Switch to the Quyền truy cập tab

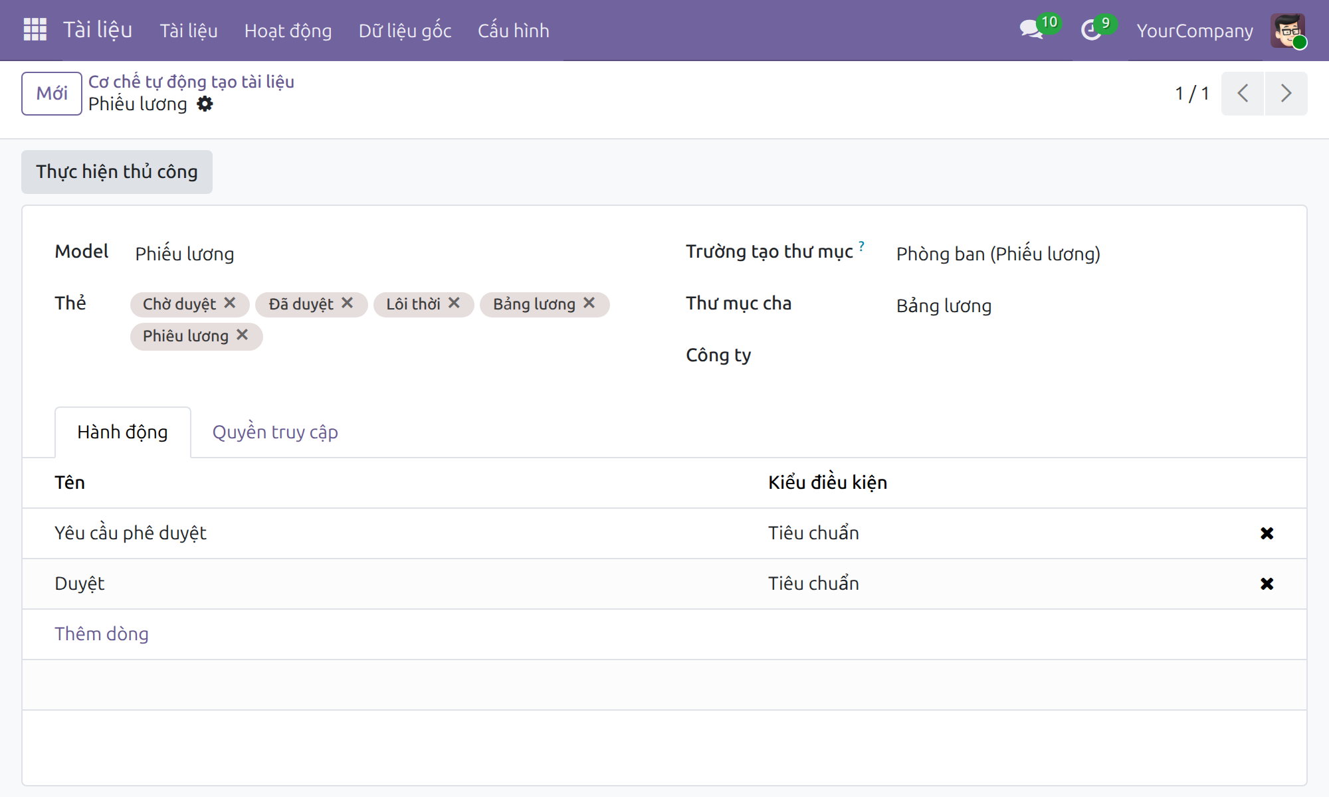[275, 432]
